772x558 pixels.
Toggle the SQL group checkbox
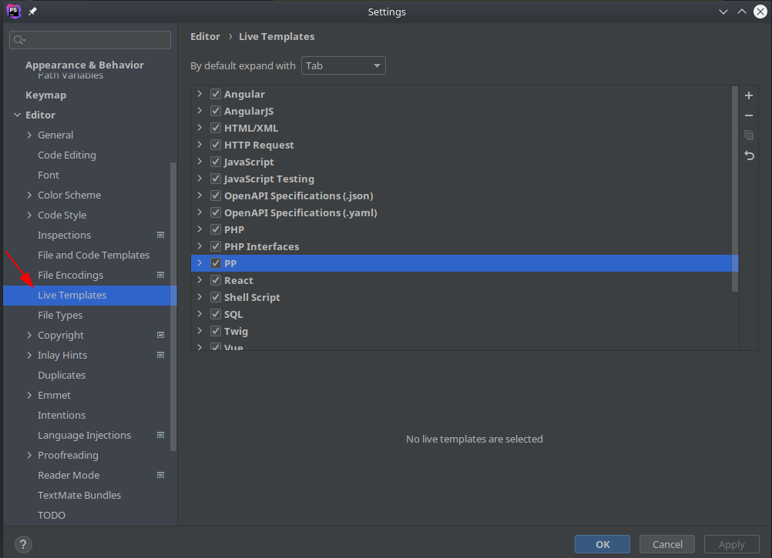point(216,314)
